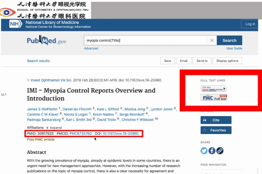Open PMC6735780 link
This screenshot has width=262, height=174.
80,133
